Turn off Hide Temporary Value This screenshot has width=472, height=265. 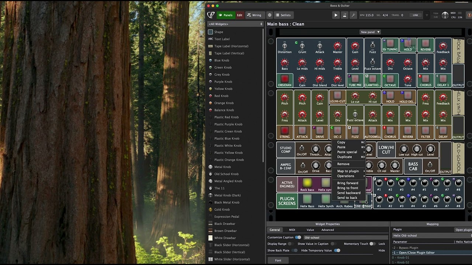pyautogui.click(x=337, y=250)
